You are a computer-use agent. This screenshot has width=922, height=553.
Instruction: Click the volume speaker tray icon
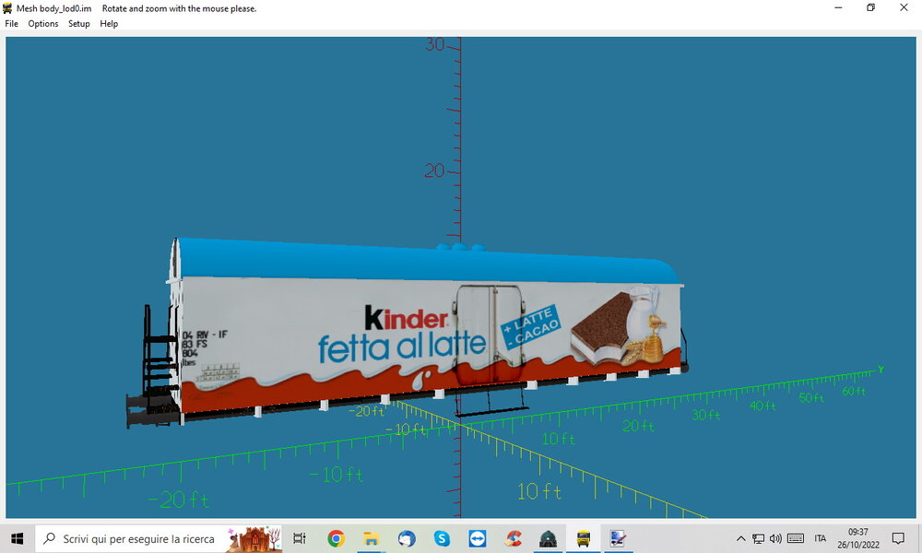pos(775,538)
